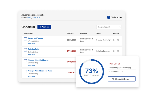Select the Completed (22) filter
Screen dimensions: 150x98
tap(116, 72)
